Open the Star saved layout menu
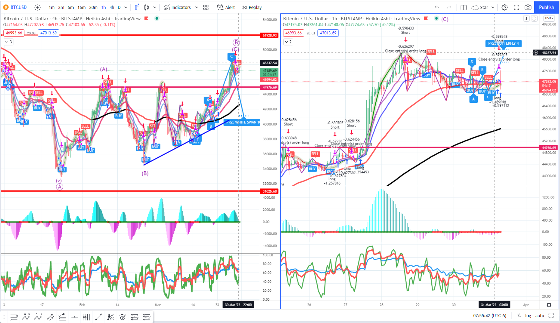Viewport: 560px width, 323px height. (x=480, y=7)
